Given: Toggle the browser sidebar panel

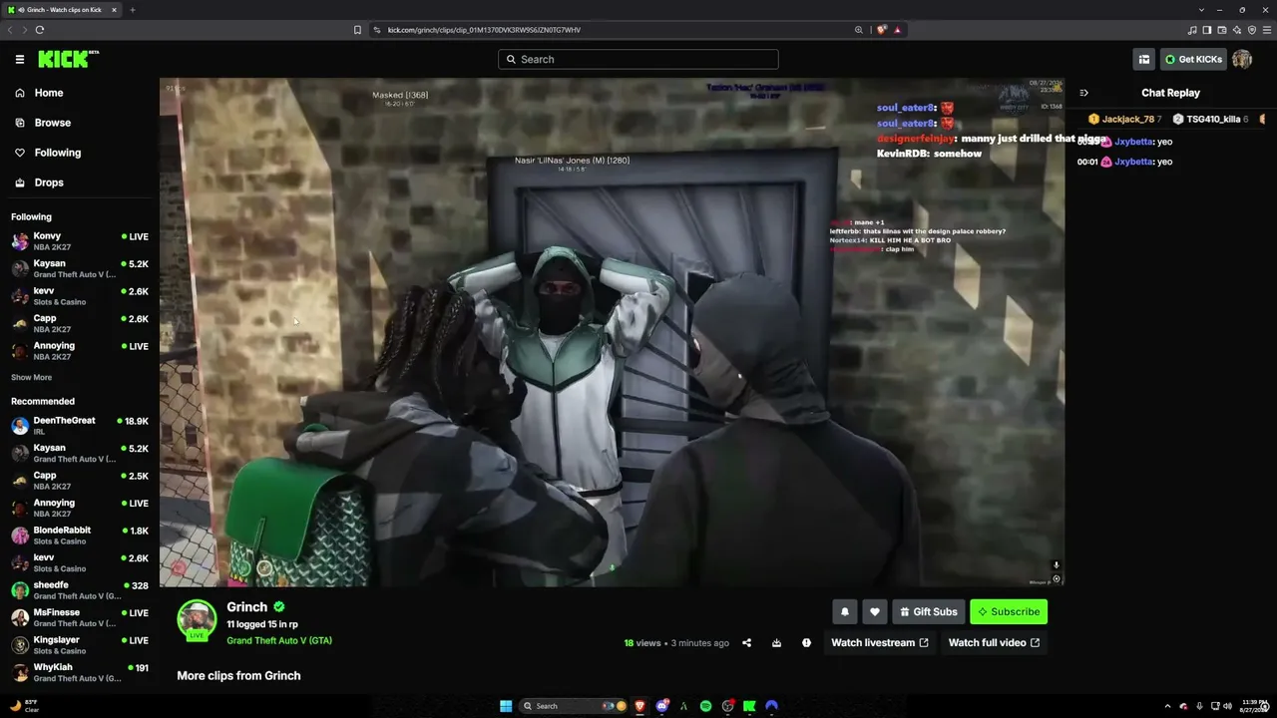Looking at the screenshot, I should click(x=1206, y=30).
